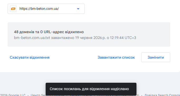Open Довідка Search Console footer link
This screenshot has height=96, width=180.
click(x=162, y=95)
